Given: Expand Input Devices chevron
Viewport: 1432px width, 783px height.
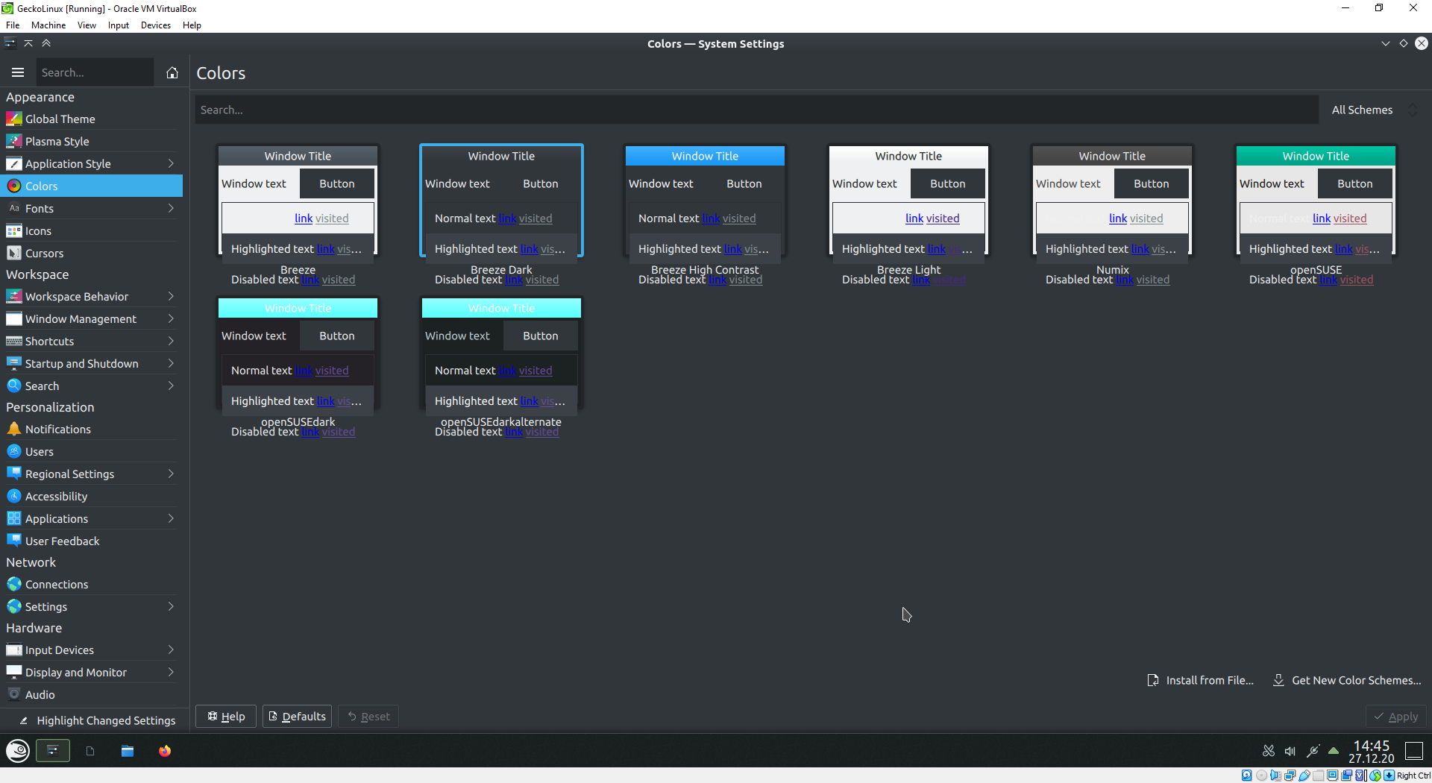Looking at the screenshot, I should tap(171, 650).
